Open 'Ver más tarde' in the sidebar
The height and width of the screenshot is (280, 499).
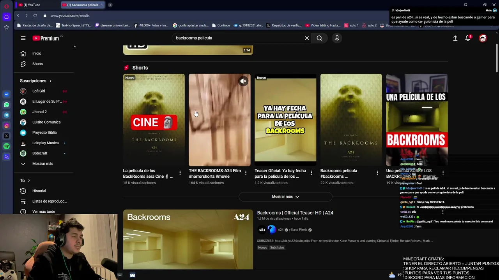coord(44,212)
